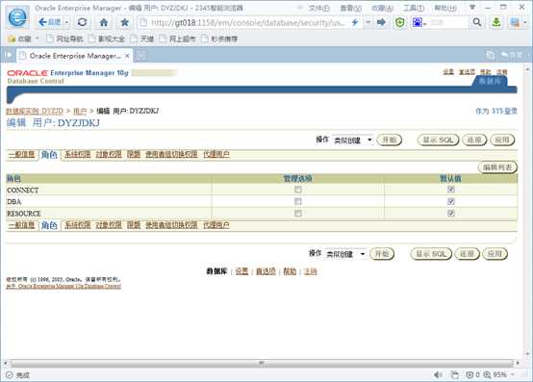Click the top 开始 button
The height and width of the screenshot is (382, 533).
coord(390,140)
